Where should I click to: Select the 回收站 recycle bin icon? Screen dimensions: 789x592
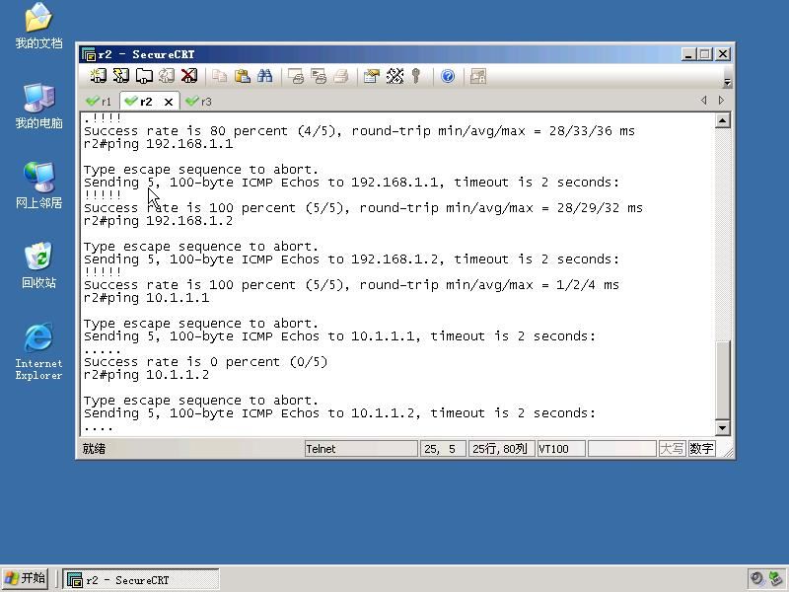click(38, 265)
